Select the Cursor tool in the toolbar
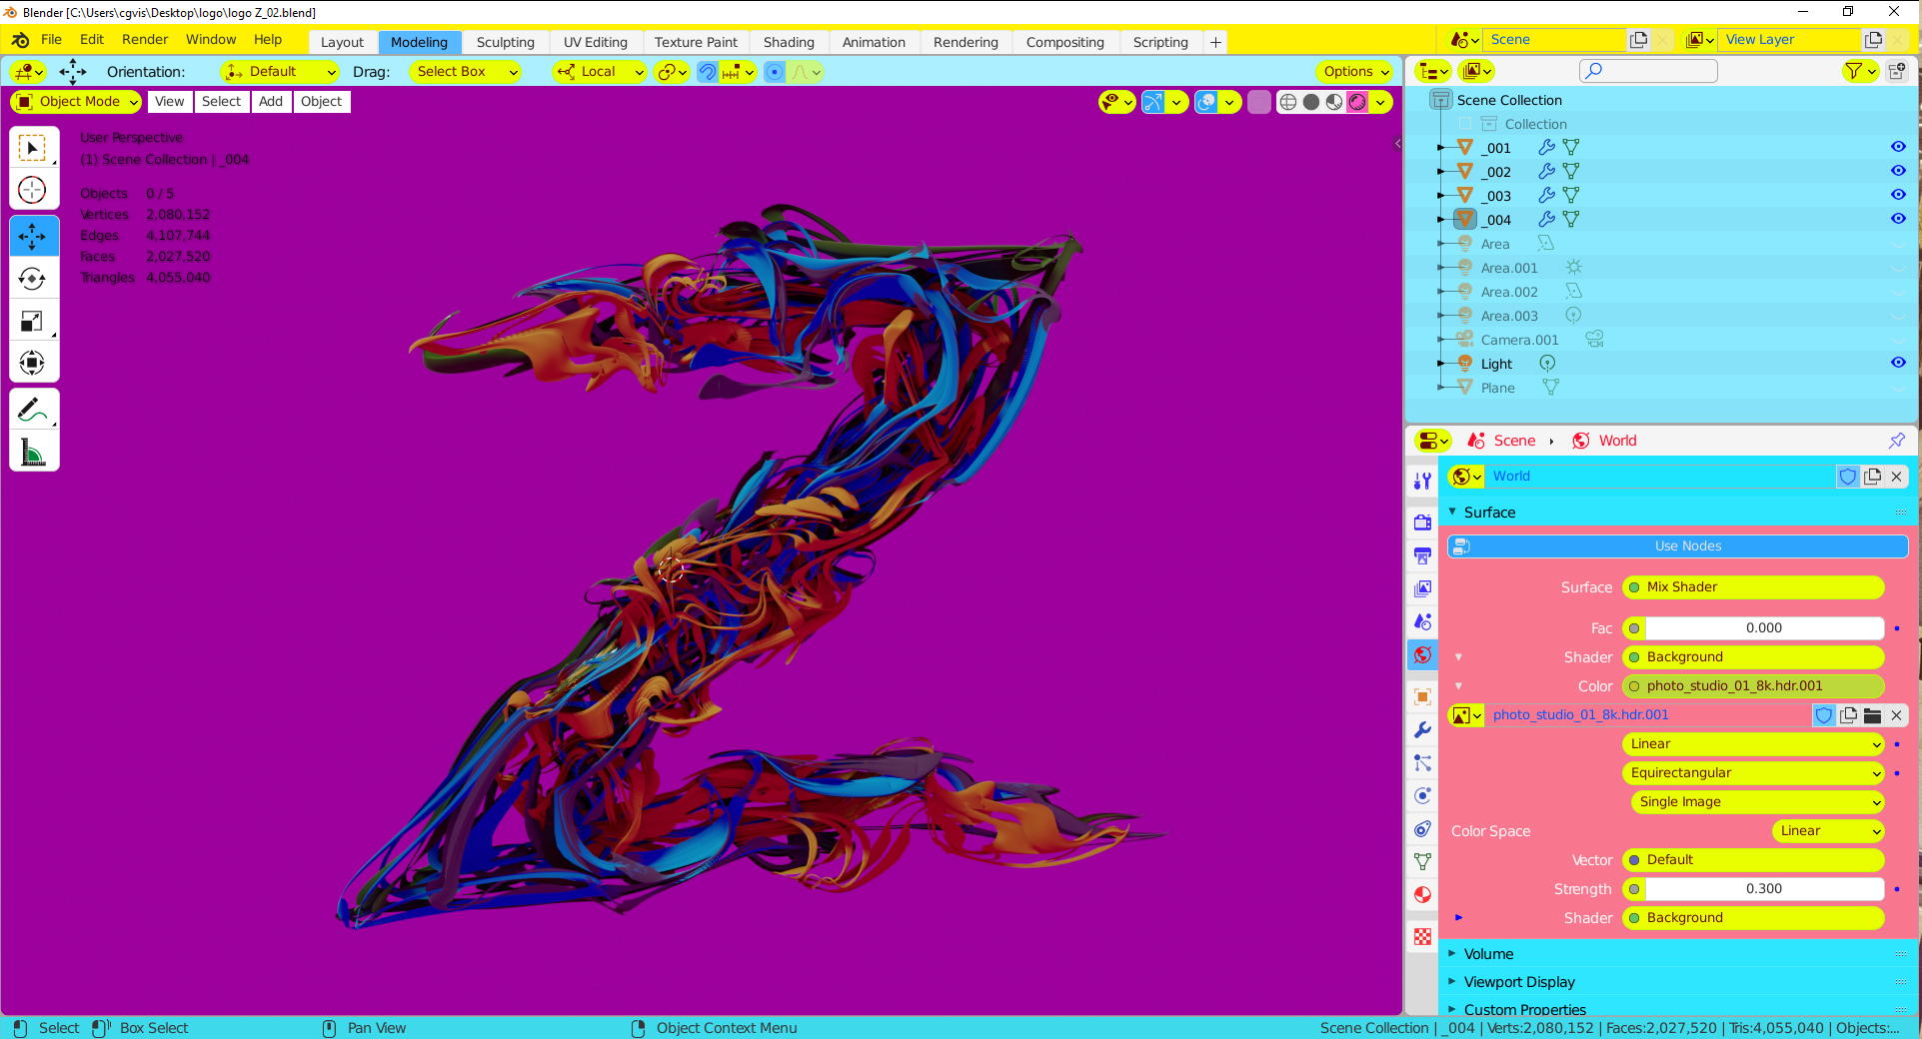The width and height of the screenshot is (1922, 1039). [x=33, y=190]
